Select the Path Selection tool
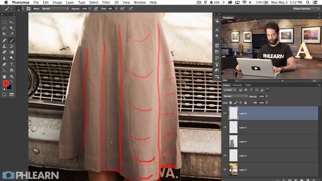Screen dimensions: 322x181 tap(5, 70)
